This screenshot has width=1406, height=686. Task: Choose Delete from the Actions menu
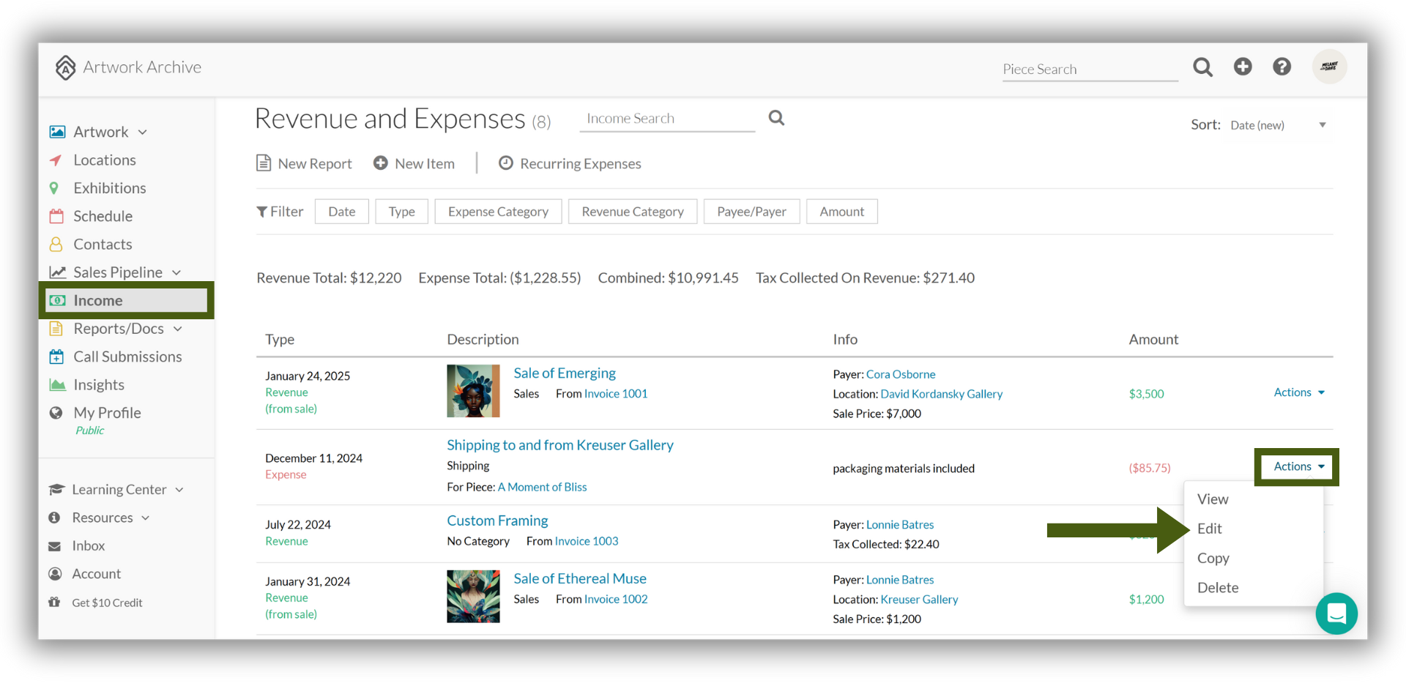pyautogui.click(x=1218, y=588)
